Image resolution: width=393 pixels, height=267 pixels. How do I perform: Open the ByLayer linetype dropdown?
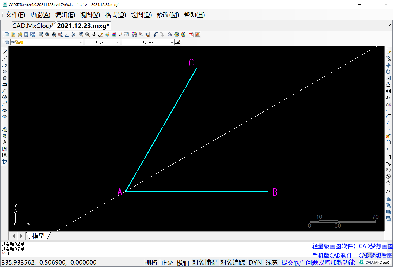148,42
